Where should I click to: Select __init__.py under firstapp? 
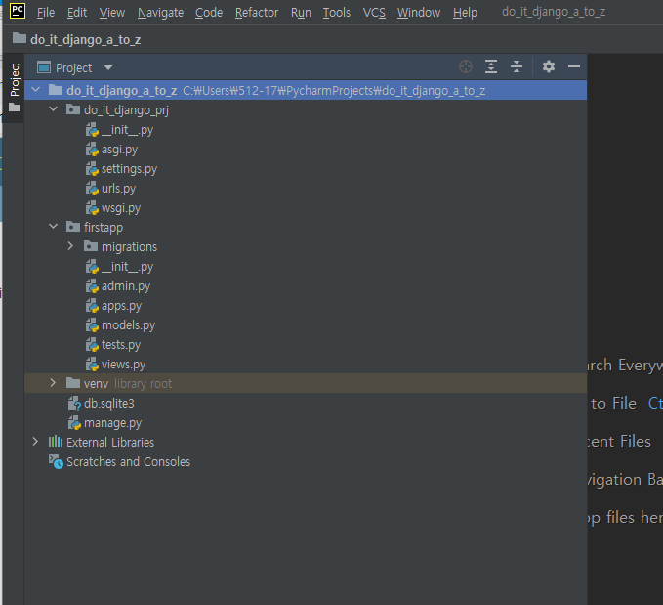(x=127, y=267)
